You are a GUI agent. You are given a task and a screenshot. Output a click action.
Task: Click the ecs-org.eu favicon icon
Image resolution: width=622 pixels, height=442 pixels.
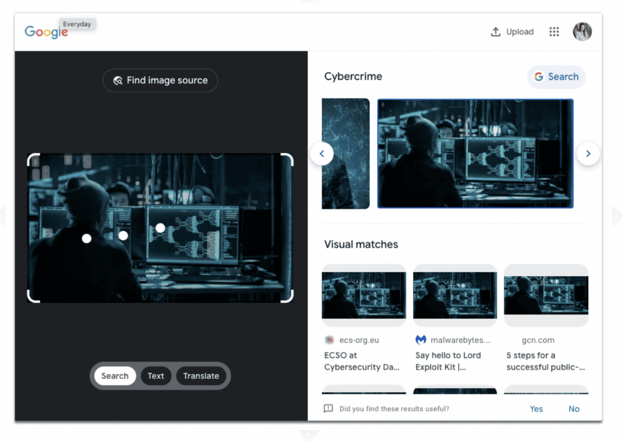329,340
